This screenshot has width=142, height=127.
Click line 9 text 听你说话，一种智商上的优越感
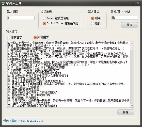pos(35,73)
